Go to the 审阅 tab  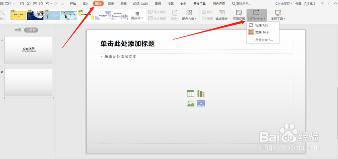[158, 4]
